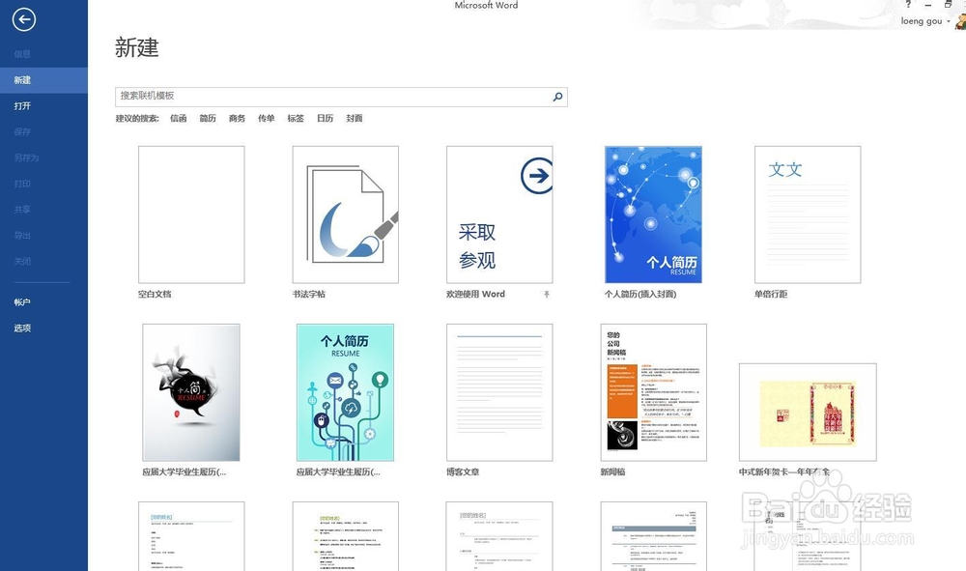Click suggested search 封面

[355, 118]
